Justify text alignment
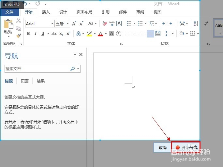223x167 pixels. coord(151,34)
